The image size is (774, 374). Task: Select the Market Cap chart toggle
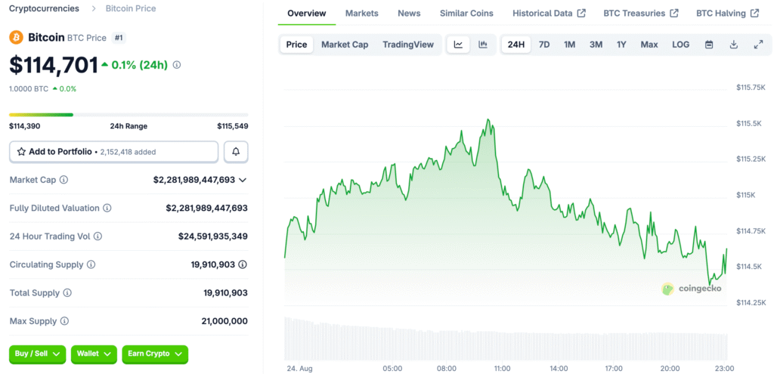(345, 45)
